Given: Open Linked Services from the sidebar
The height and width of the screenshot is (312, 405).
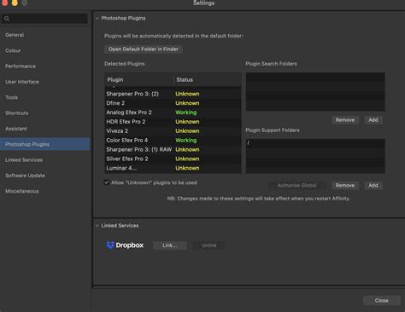Looking at the screenshot, I should (24, 160).
